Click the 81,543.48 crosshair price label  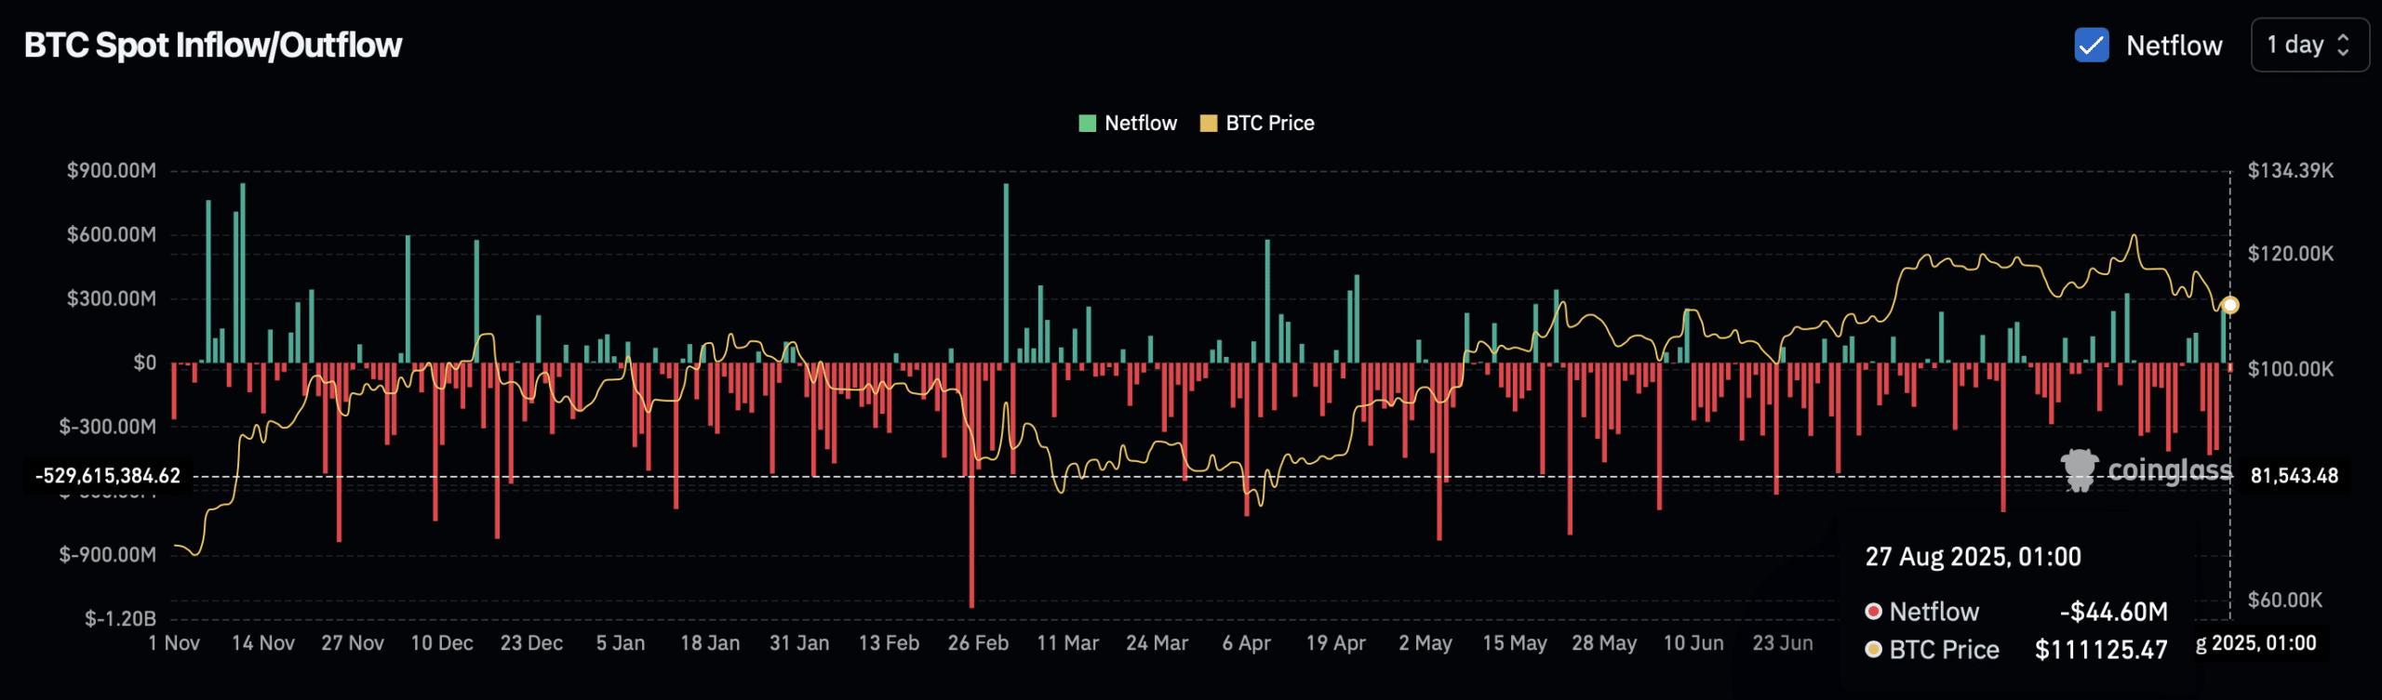2295,476
